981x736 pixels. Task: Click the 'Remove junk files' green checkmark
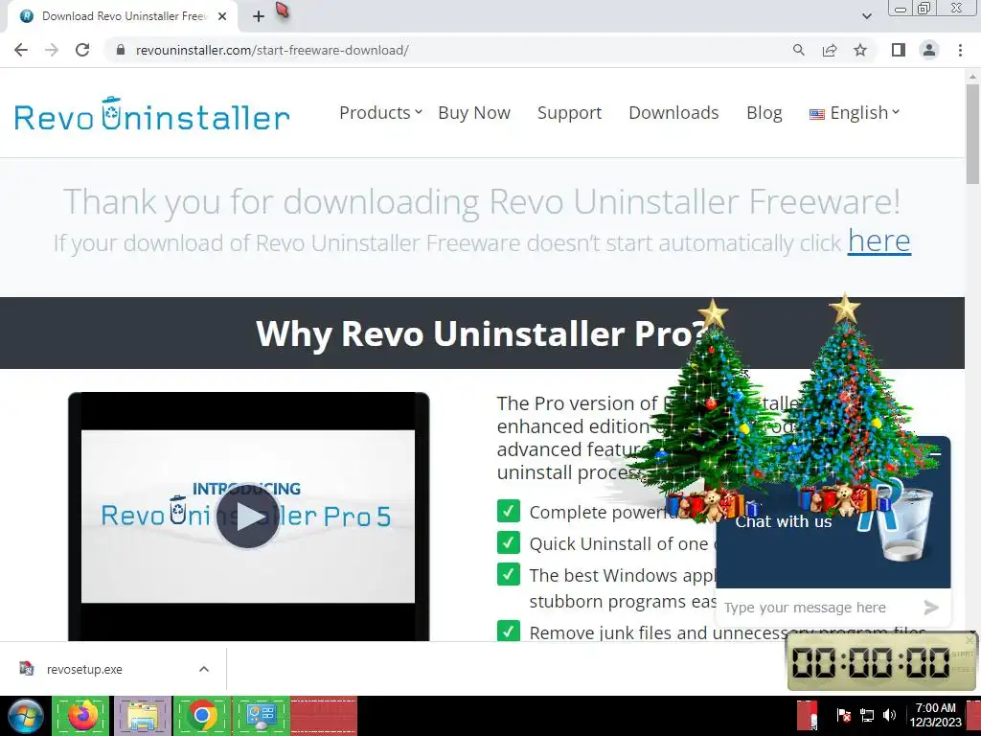click(x=509, y=631)
